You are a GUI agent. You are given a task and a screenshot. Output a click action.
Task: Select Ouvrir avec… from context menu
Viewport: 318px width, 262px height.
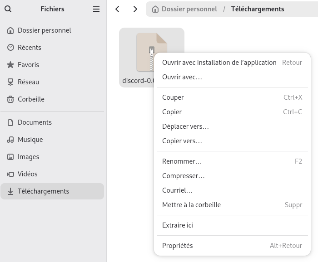click(182, 77)
